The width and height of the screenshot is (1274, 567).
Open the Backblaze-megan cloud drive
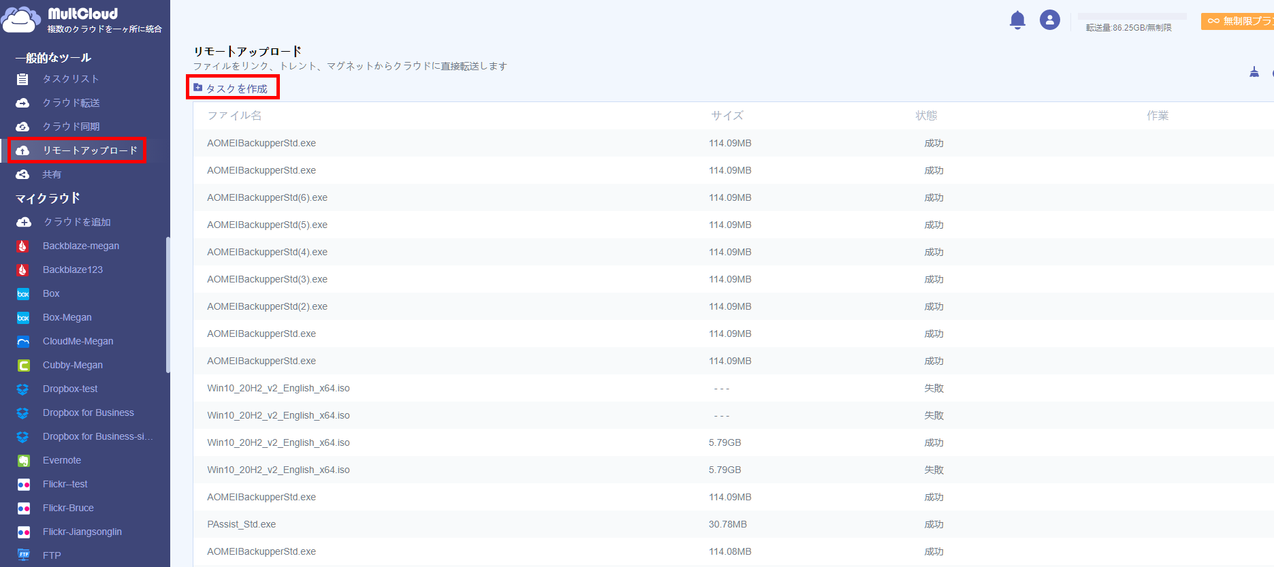coord(81,246)
